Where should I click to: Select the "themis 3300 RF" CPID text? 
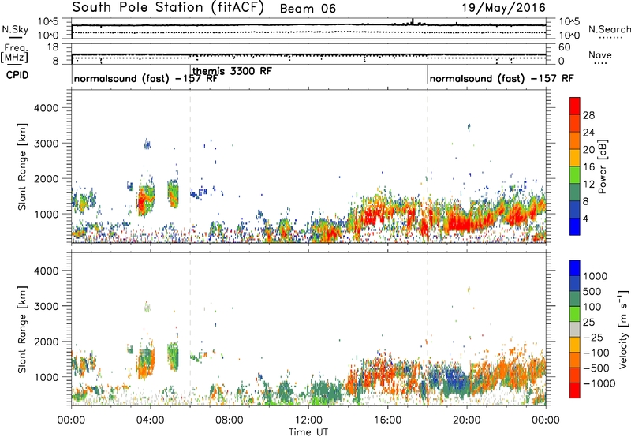(x=232, y=71)
